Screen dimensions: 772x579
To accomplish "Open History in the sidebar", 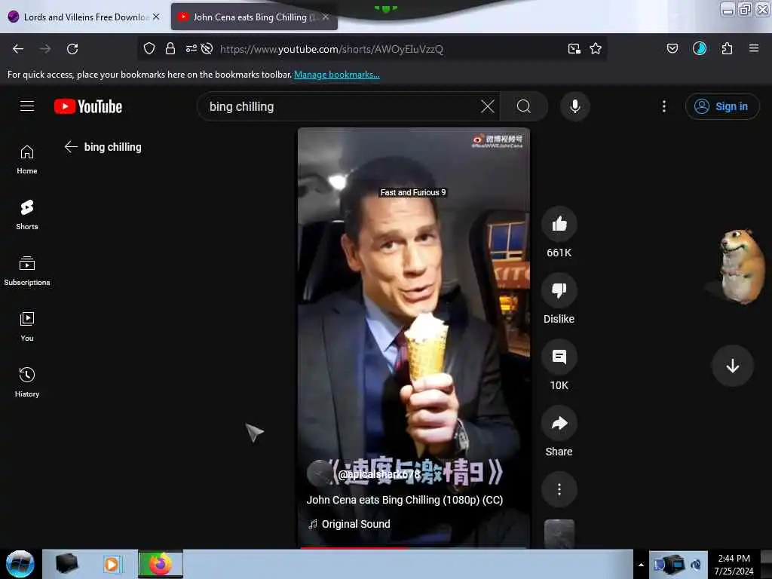I will [x=27, y=382].
